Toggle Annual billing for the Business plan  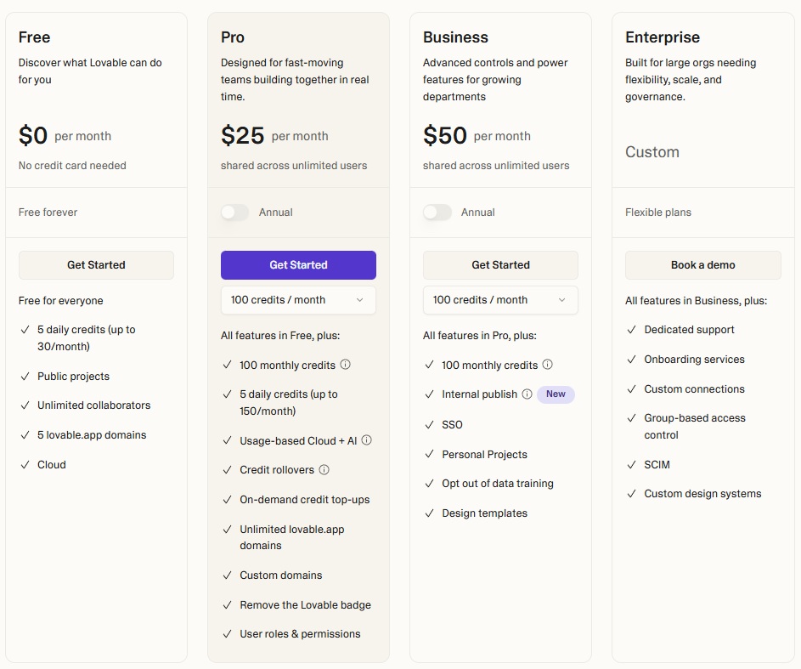436,213
